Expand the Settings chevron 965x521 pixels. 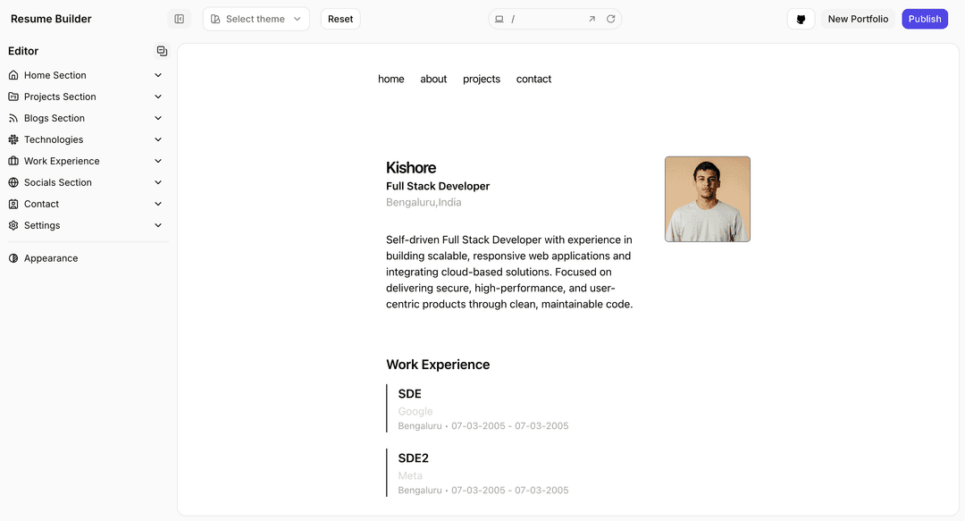pos(158,225)
